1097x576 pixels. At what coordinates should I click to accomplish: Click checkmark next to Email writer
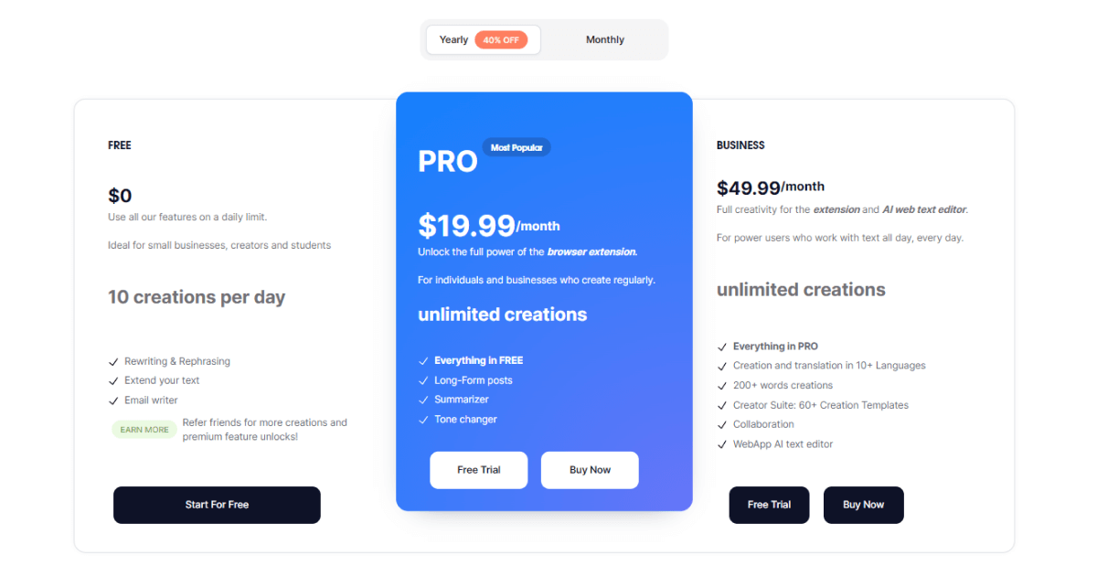(113, 400)
